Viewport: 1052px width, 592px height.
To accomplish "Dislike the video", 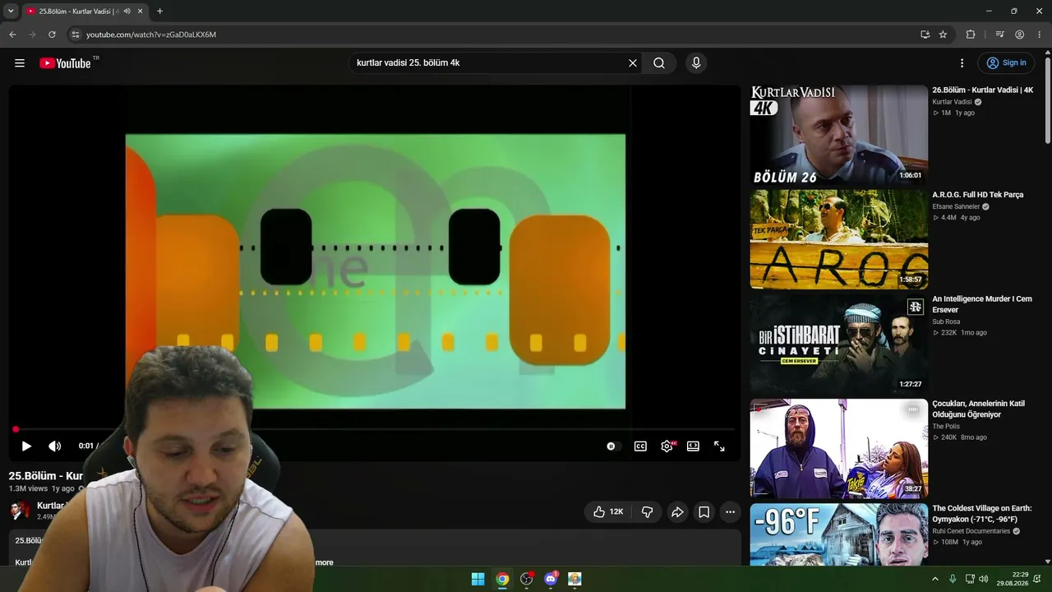I will (647, 511).
